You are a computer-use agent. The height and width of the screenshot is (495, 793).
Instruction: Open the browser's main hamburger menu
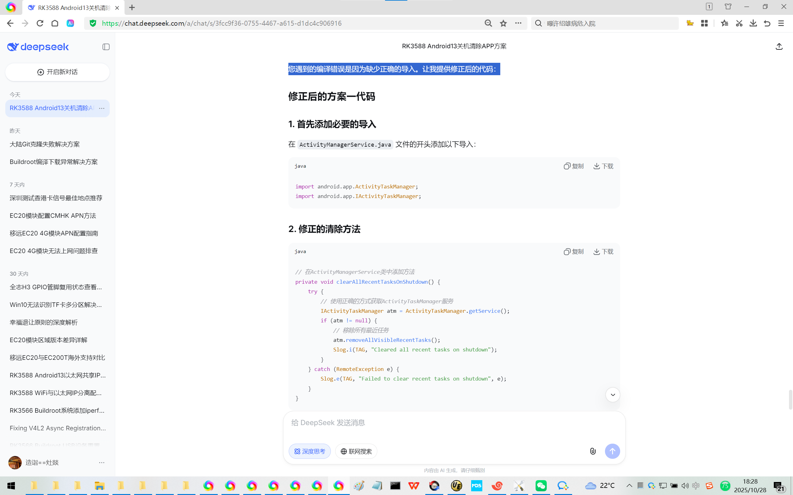click(x=781, y=23)
